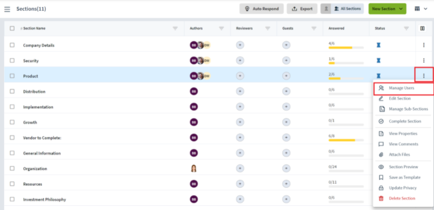Open the table layout view icon
The height and width of the screenshot is (210, 434).
point(417,9)
